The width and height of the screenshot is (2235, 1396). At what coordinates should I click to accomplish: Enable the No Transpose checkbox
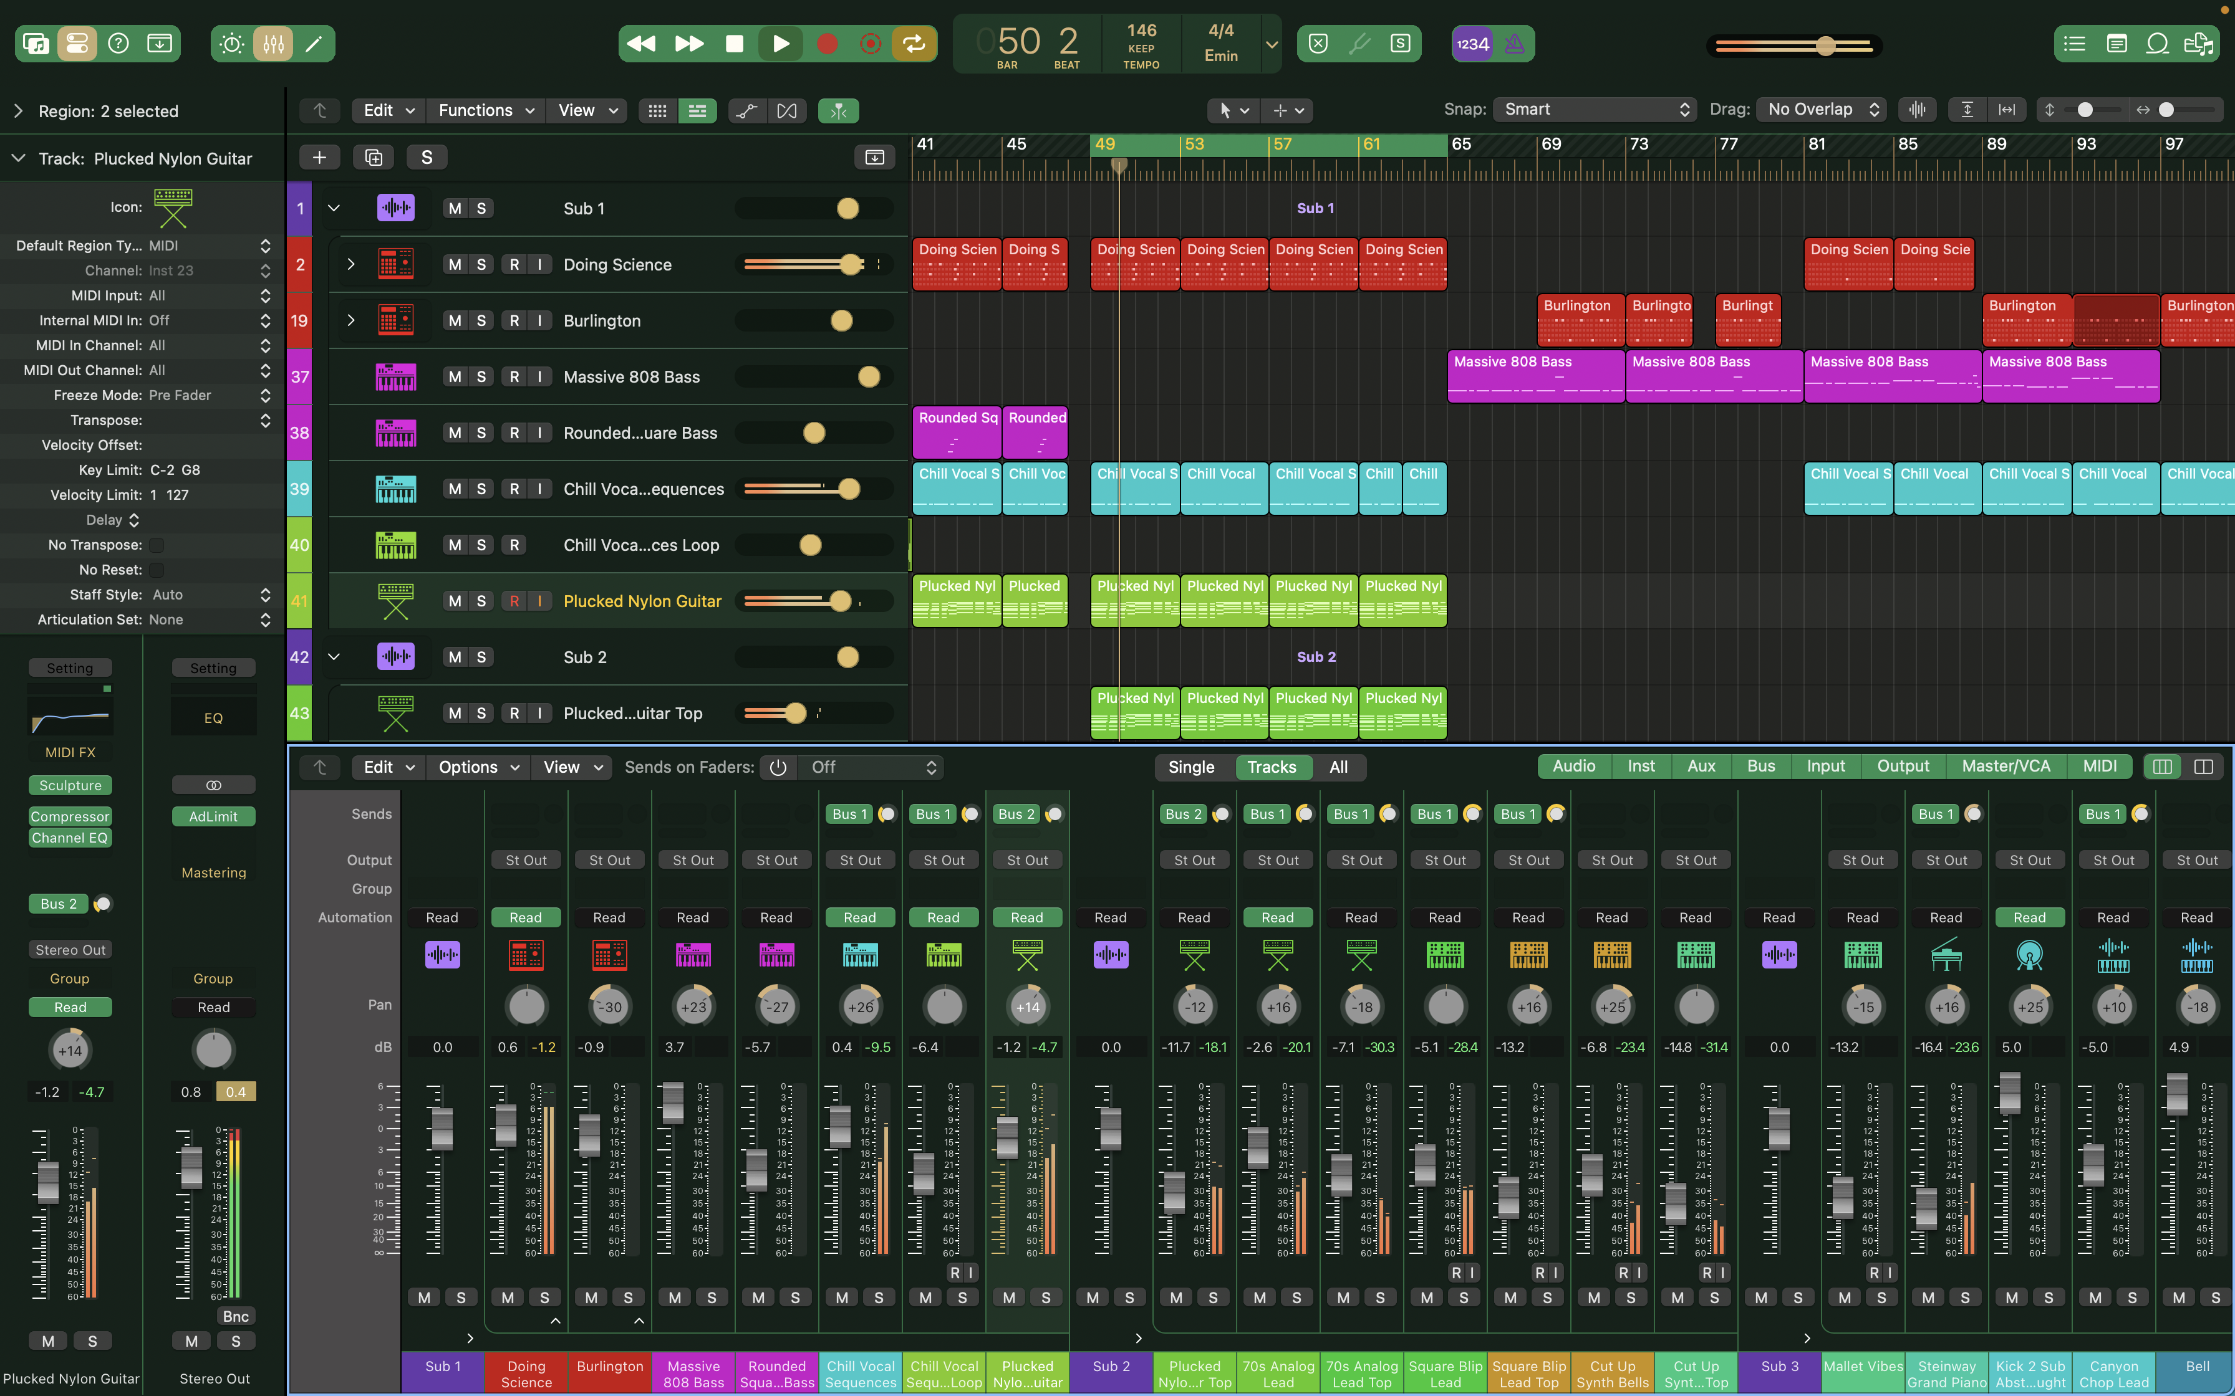click(x=157, y=545)
